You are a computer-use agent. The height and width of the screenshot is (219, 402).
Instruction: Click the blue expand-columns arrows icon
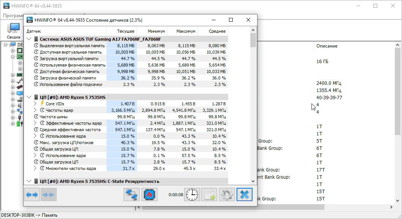[32, 195]
